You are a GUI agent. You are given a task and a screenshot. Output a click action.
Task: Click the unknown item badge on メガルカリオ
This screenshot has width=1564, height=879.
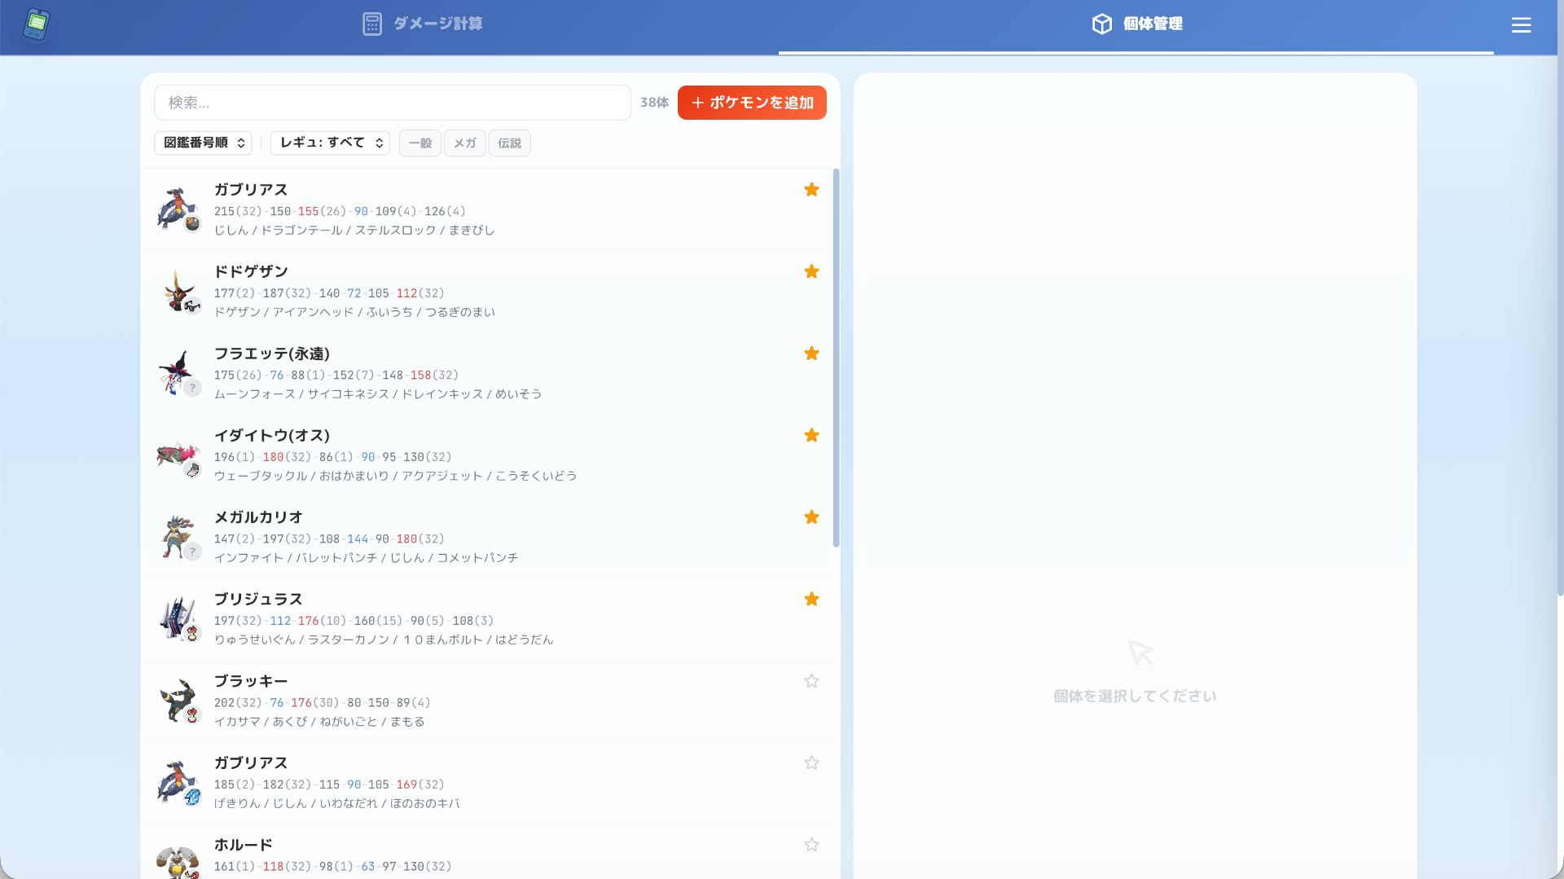pyautogui.click(x=192, y=552)
